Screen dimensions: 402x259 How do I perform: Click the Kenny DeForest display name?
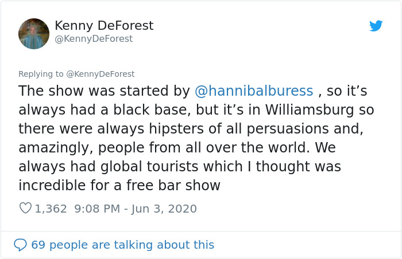click(x=104, y=26)
